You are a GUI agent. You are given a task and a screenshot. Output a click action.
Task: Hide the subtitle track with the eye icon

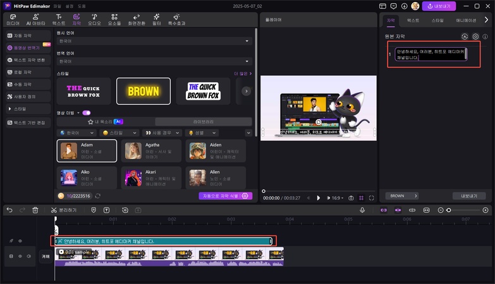point(20,241)
